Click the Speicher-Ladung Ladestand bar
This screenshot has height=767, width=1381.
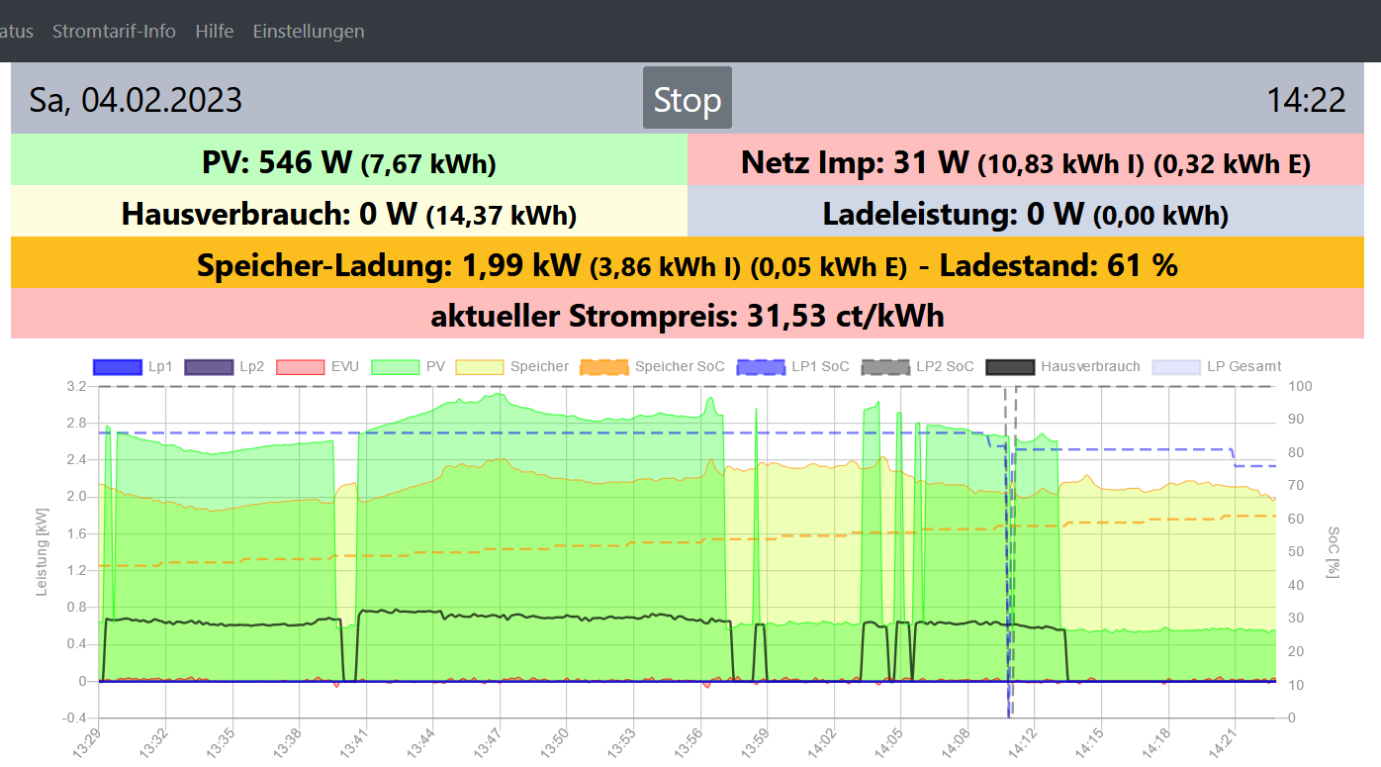688,264
